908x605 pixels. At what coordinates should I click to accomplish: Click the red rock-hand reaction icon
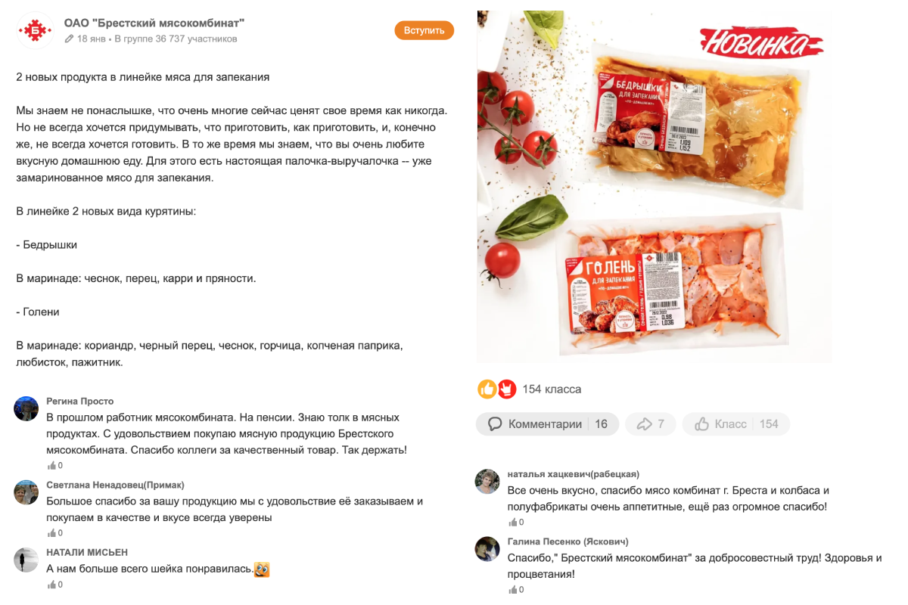pos(506,389)
